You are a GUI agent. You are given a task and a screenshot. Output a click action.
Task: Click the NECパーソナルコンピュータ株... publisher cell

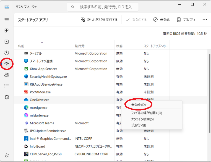[93, 146]
